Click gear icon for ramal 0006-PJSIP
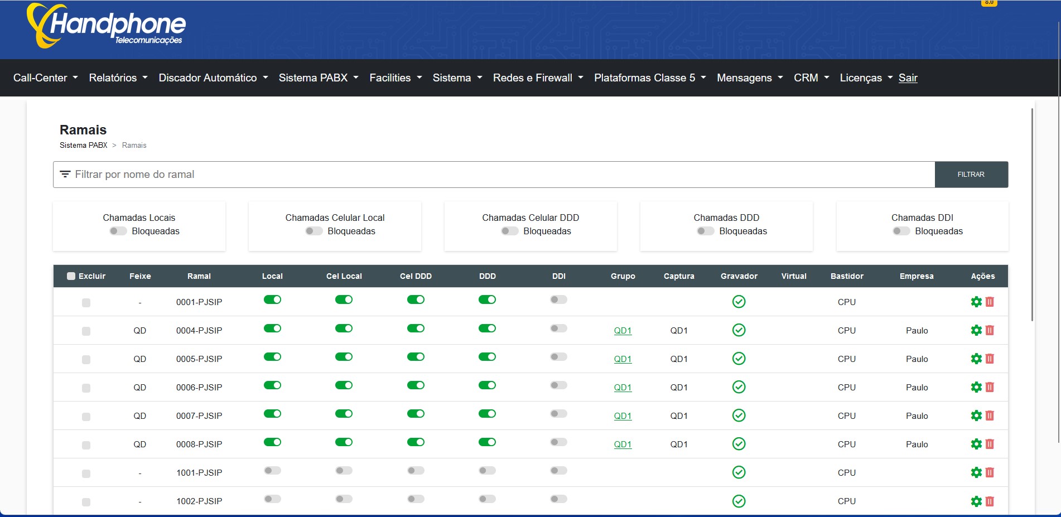This screenshot has width=1061, height=517. coord(976,387)
